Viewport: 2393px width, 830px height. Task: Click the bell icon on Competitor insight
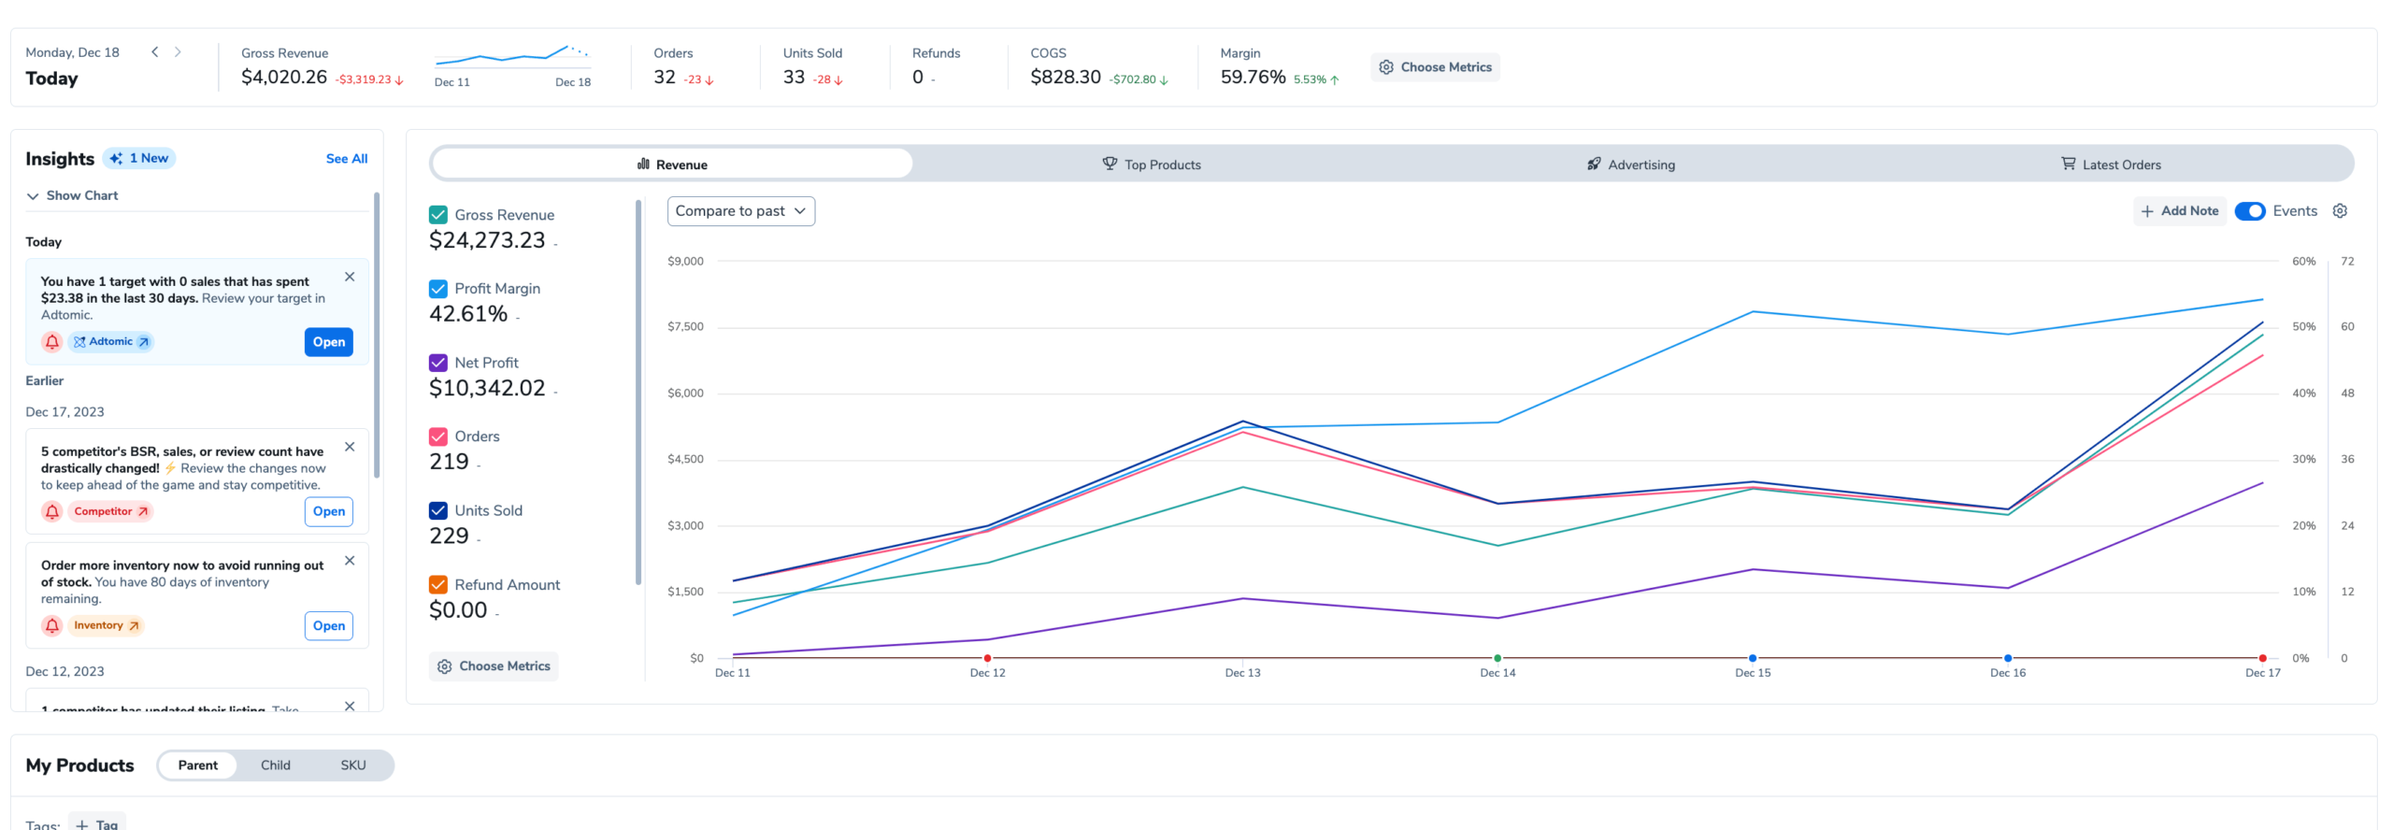(x=52, y=511)
